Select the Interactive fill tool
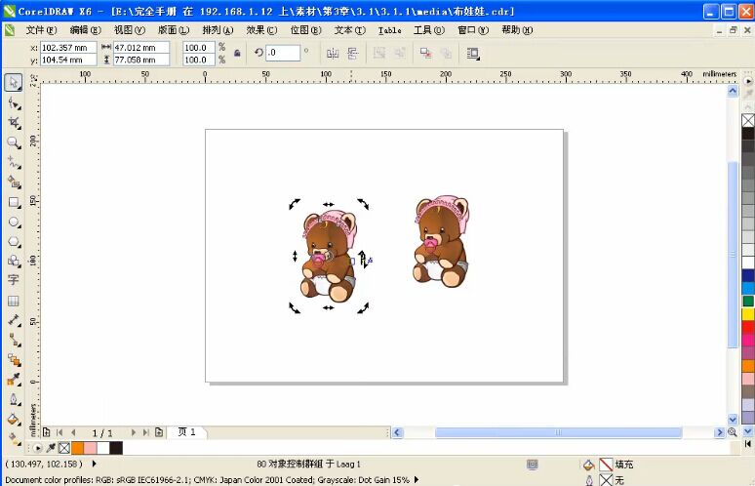Screen dimensions: 755x486 (14, 439)
